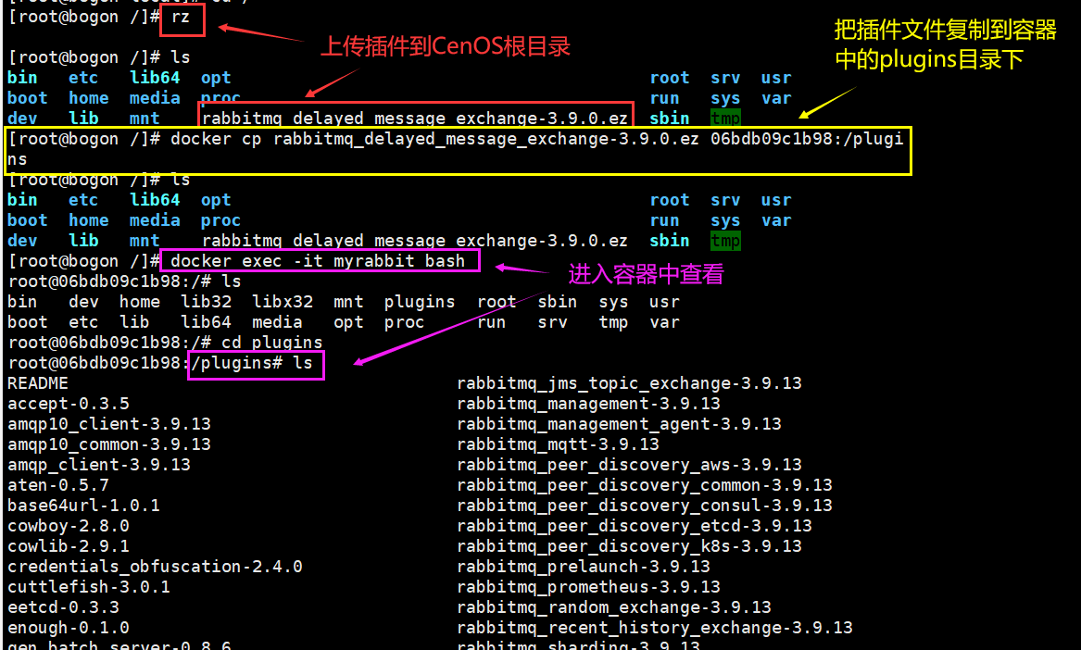The image size is (1081, 650).
Task: Select the 'rabbitmq_prelaunch-3.9.13' entry
Action: pyautogui.click(x=584, y=567)
